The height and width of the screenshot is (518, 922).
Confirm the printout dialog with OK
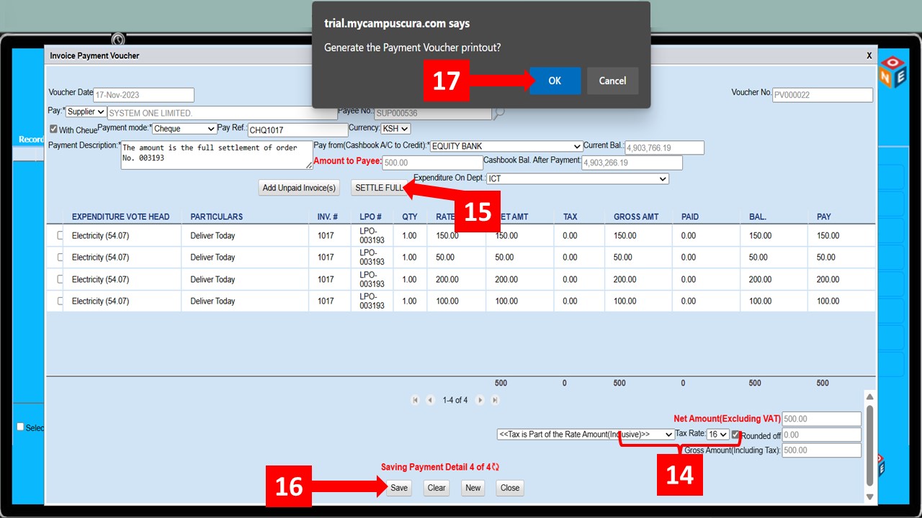[x=554, y=81]
